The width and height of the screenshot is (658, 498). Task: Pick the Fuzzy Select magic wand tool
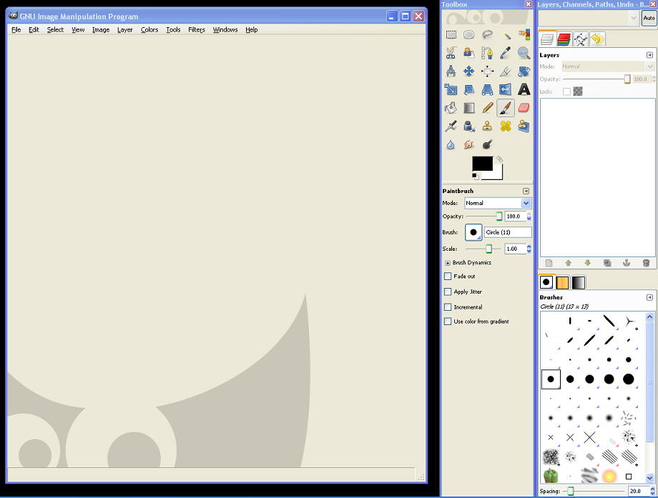[x=506, y=35]
